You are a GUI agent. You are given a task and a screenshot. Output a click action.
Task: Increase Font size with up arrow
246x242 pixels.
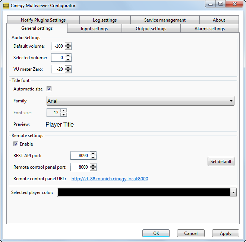63,111
